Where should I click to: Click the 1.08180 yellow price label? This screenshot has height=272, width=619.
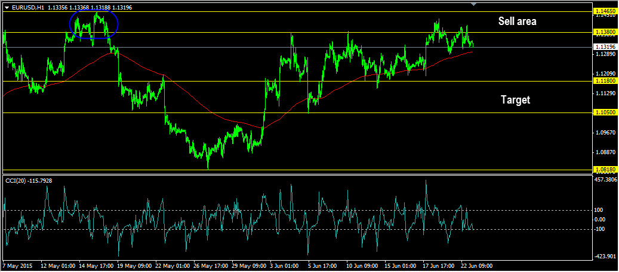click(605, 170)
